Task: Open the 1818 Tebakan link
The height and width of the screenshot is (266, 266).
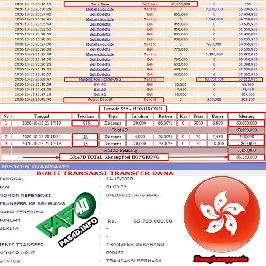Action: 85,123
